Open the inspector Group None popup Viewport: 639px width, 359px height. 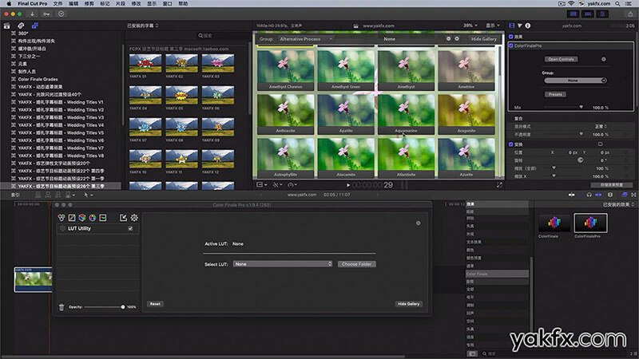pyautogui.click(x=575, y=81)
